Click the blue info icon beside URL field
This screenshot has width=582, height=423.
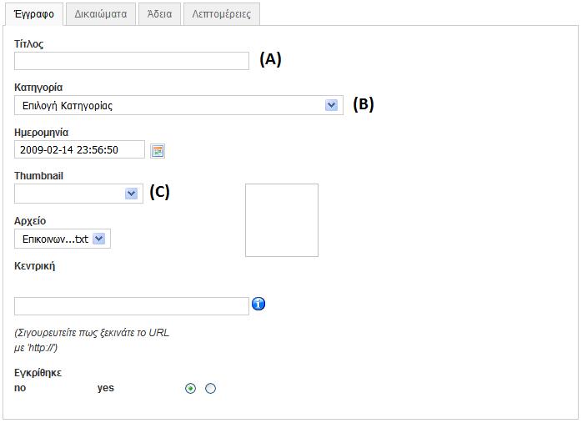point(258,304)
